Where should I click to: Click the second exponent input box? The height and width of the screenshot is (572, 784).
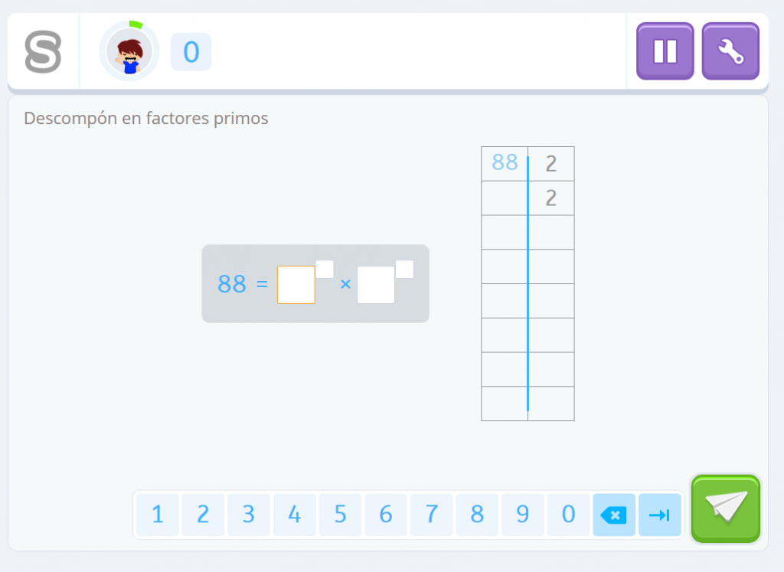404,270
